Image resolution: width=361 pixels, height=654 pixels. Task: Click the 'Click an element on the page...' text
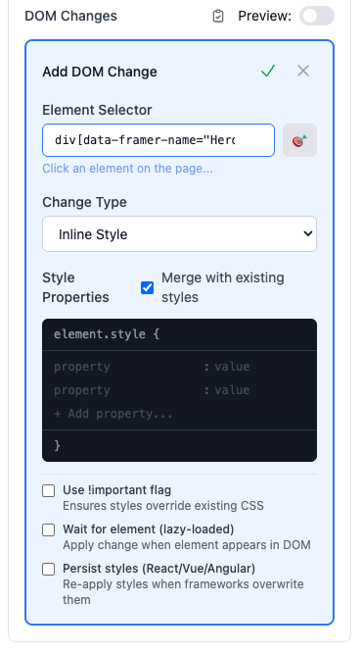click(127, 169)
